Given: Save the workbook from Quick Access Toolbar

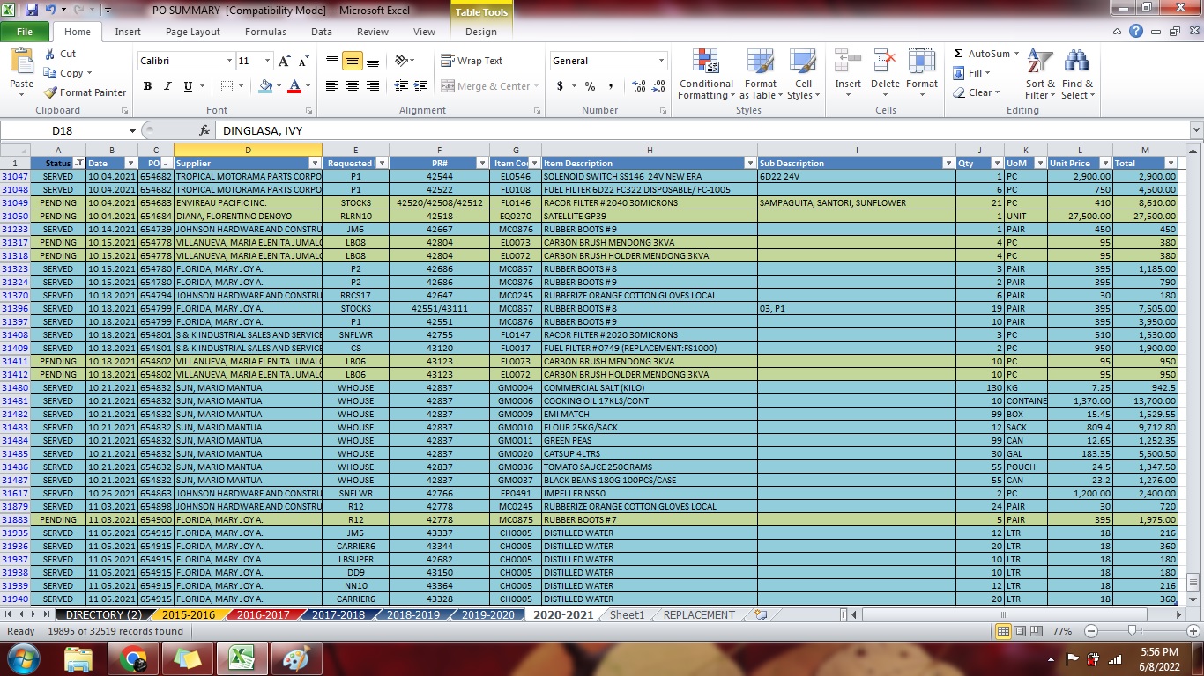Looking at the screenshot, I should (32, 11).
